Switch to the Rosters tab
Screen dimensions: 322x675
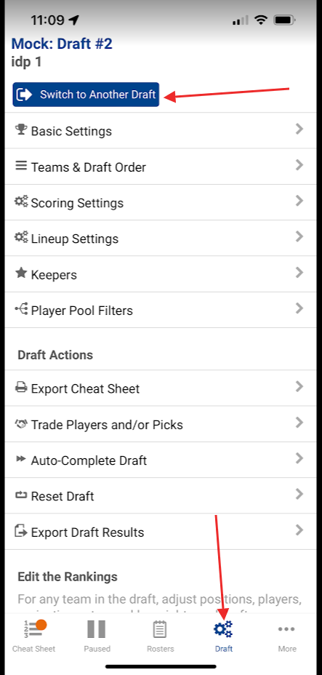click(161, 636)
